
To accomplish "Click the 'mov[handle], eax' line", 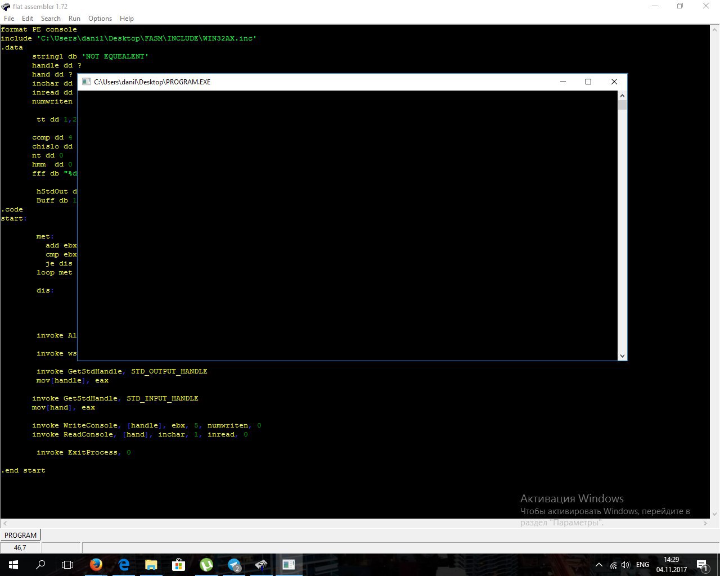I will point(73,380).
